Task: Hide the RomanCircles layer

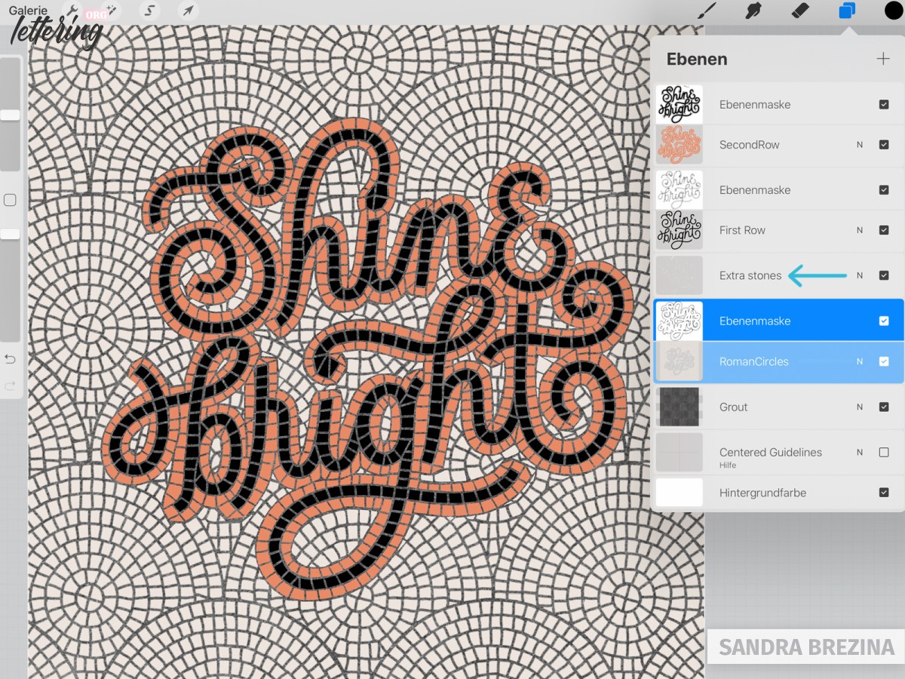Action: pyautogui.click(x=884, y=361)
